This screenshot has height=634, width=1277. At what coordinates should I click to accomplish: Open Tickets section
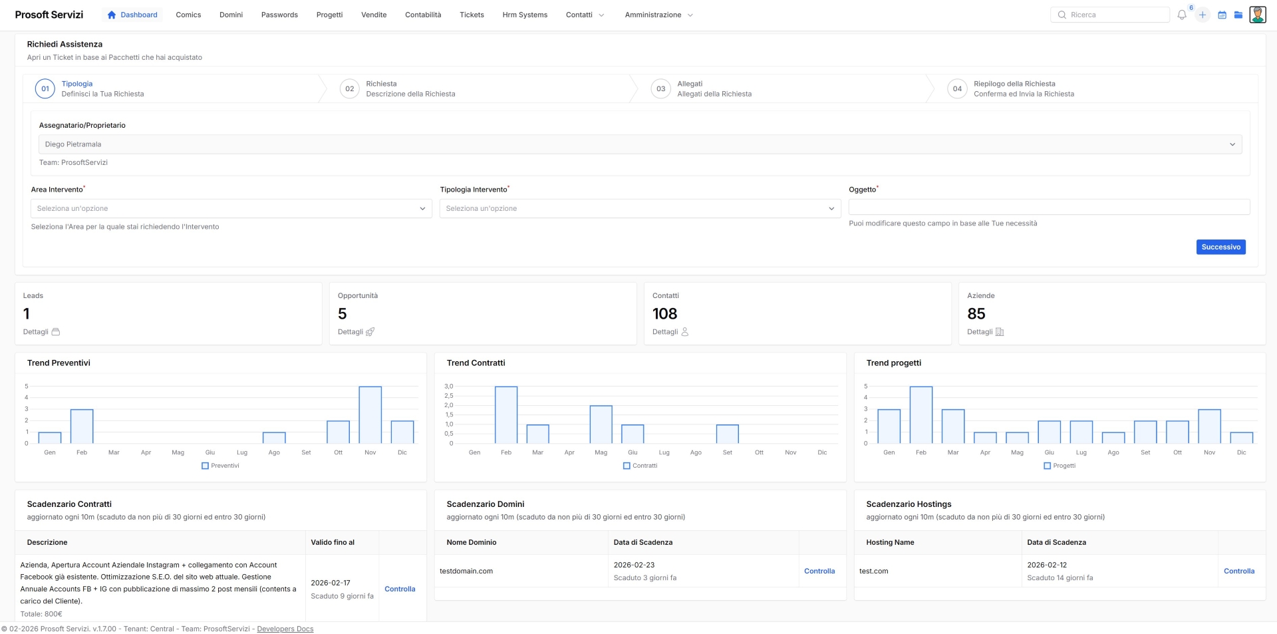pyautogui.click(x=472, y=15)
